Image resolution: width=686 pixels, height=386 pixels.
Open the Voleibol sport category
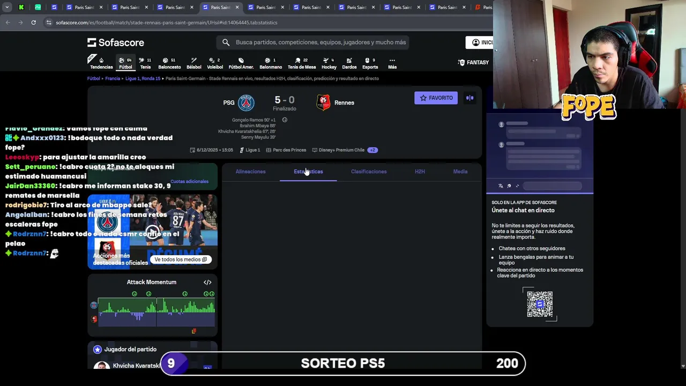(215, 63)
